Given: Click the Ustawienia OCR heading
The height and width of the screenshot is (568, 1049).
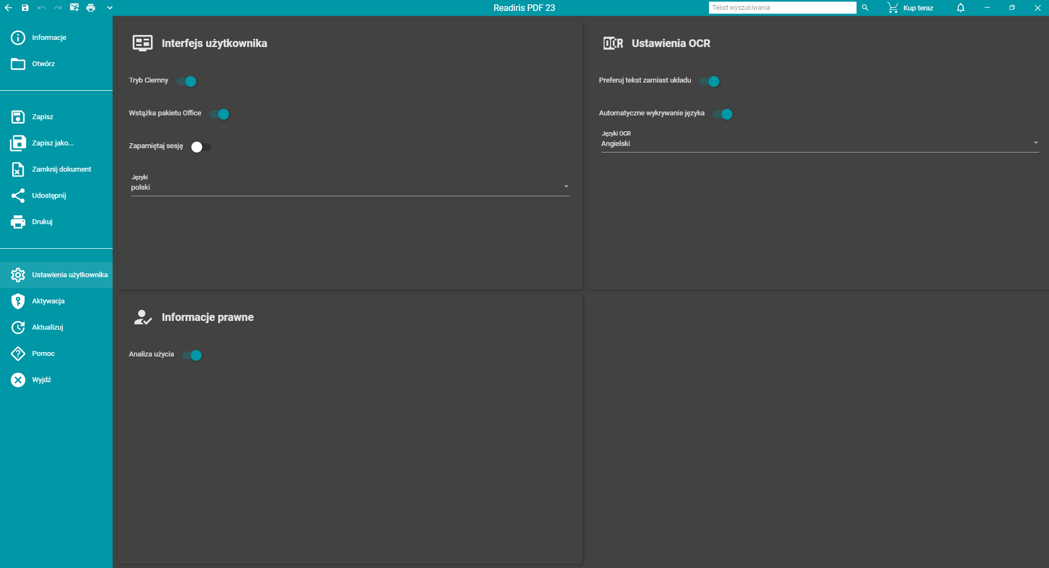Looking at the screenshot, I should pos(671,43).
